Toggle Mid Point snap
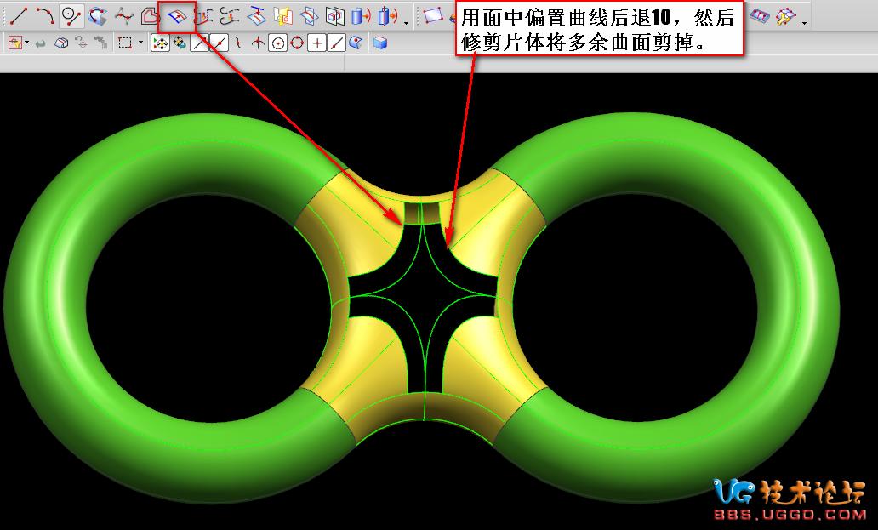The width and height of the screenshot is (878, 530). click(x=219, y=43)
